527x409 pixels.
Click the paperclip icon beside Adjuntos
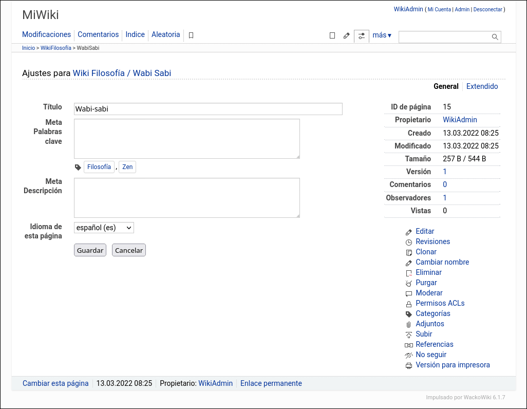click(x=409, y=324)
